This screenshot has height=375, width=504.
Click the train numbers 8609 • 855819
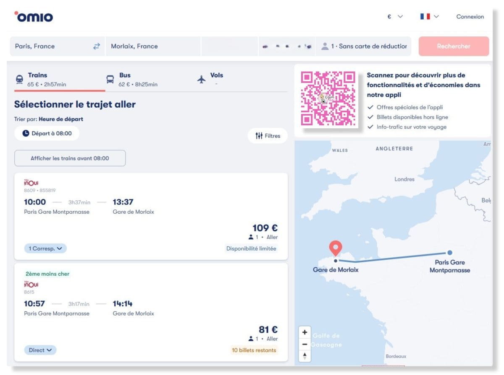coord(39,190)
